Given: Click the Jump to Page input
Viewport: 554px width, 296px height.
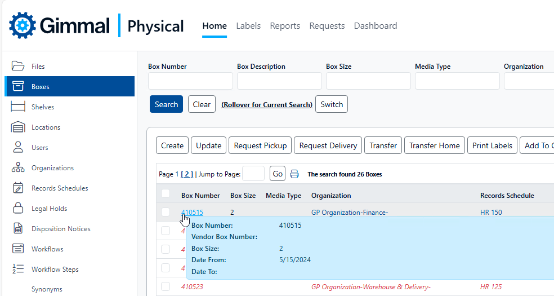Looking at the screenshot, I should 253,174.
